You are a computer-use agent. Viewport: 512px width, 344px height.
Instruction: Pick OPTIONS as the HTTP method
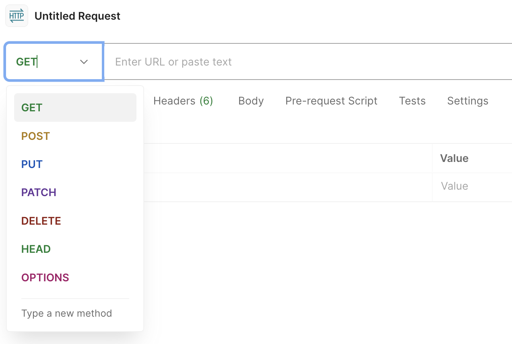click(45, 277)
